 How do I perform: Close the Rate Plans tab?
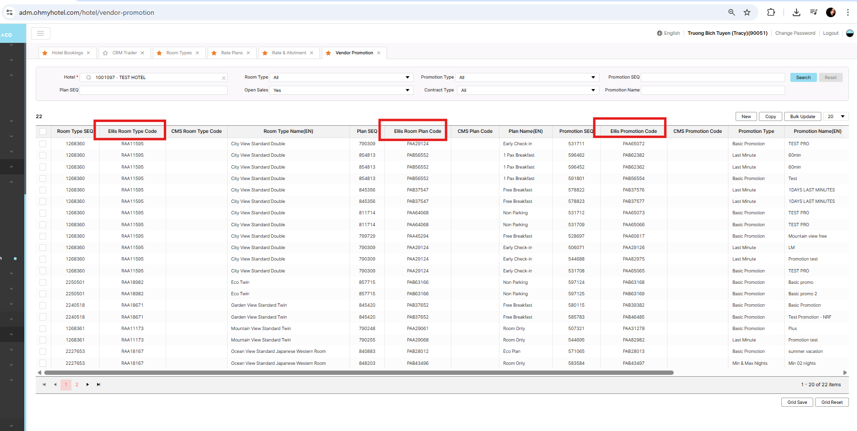click(x=248, y=53)
